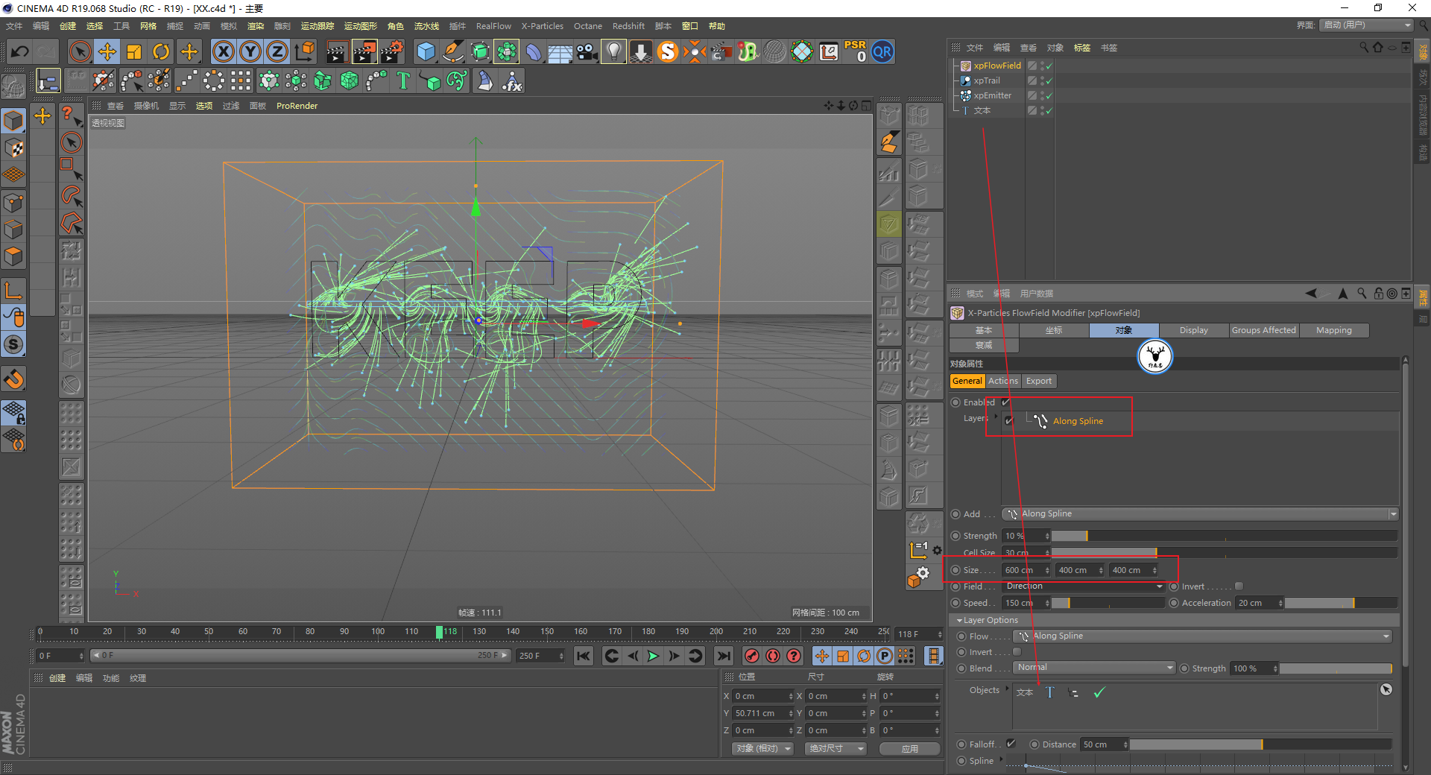Click the magnifier search icon in Object Manager
The width and height of the screenshot is (1431, 775).
pyautogui.click(x=1364, y=47)
